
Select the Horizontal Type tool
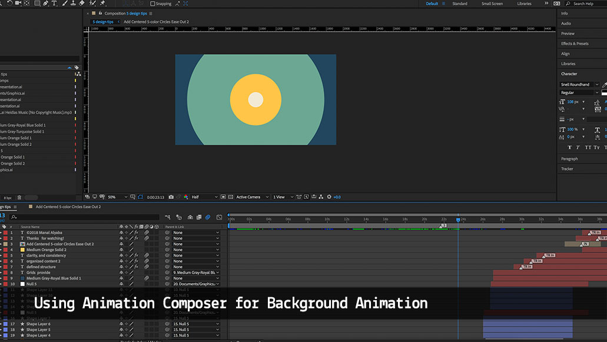tap(55, 4)
